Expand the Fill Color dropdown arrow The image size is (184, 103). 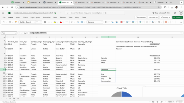click(57, 22)
